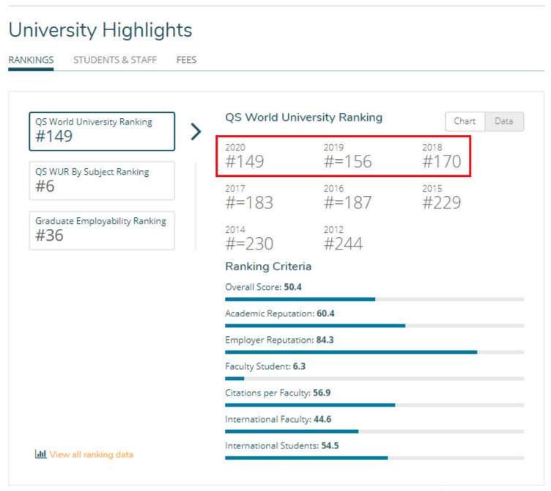
Task: Click the 2019 ranking #=156 entry
Action: [x=347, y=156]
